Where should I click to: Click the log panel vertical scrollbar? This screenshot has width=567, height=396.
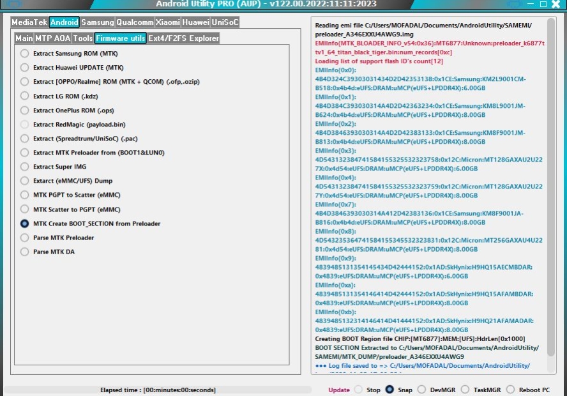coord(551,187)
